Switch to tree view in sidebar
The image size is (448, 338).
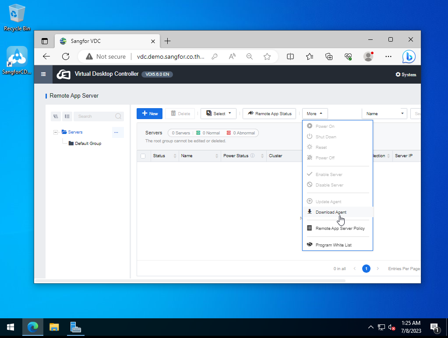[x=56, y=116]
